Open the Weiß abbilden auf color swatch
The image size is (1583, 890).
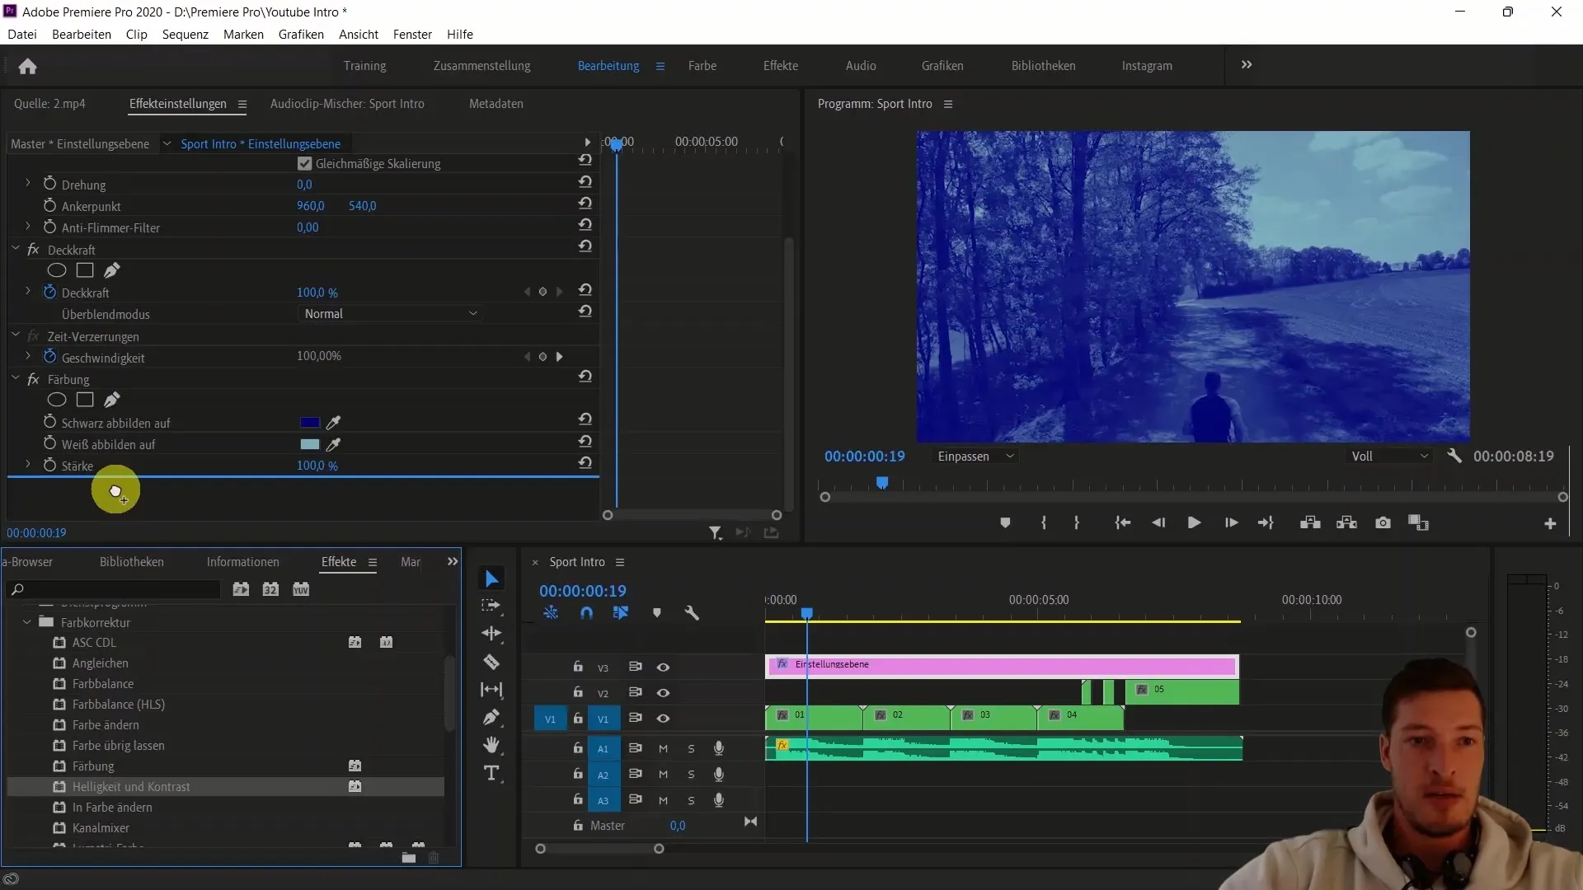coord(310,444)
